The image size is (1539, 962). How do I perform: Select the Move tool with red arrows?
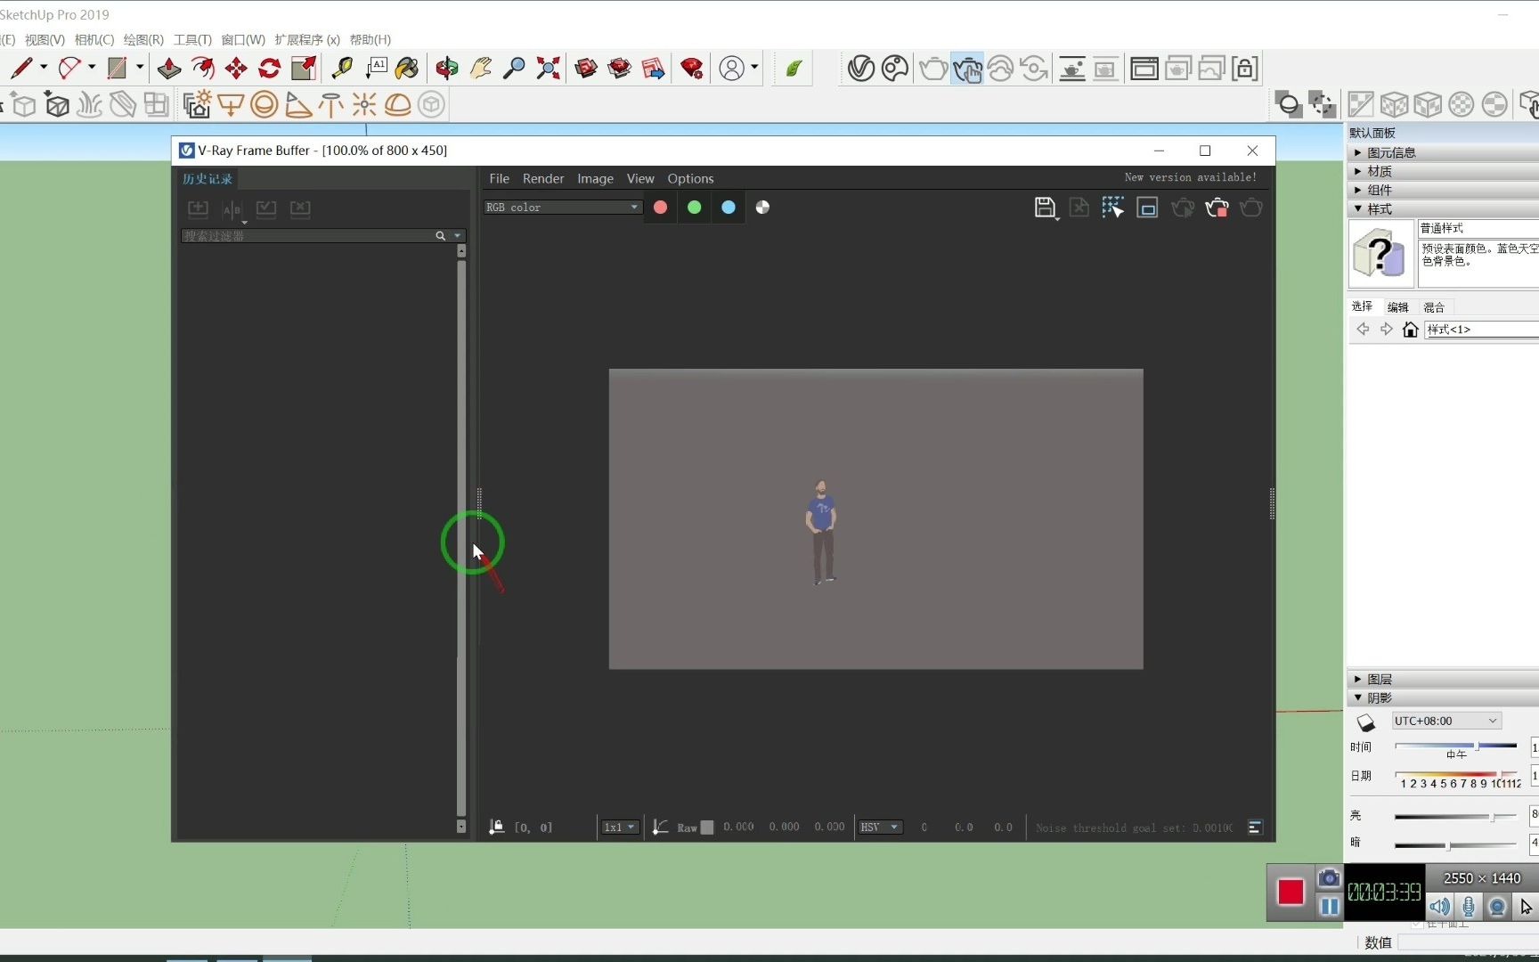pos(236,68)
